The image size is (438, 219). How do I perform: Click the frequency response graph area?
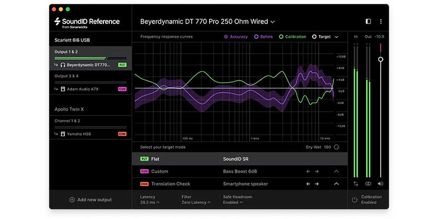tap(234, 91)
